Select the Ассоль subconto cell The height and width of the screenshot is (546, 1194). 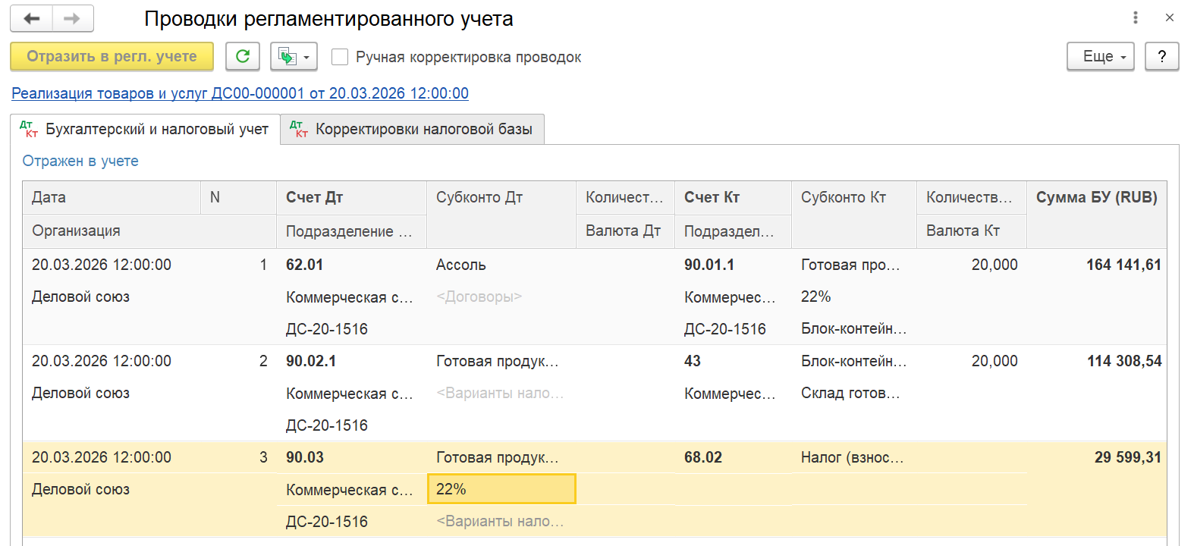click(x=501, y=265)
